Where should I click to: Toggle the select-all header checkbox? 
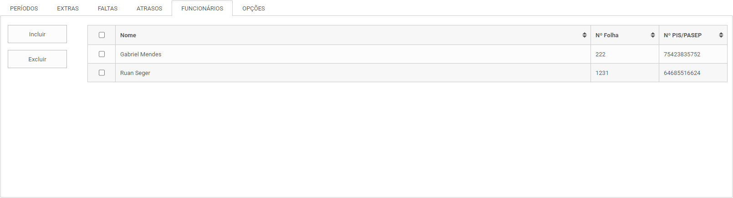[102, 35]
